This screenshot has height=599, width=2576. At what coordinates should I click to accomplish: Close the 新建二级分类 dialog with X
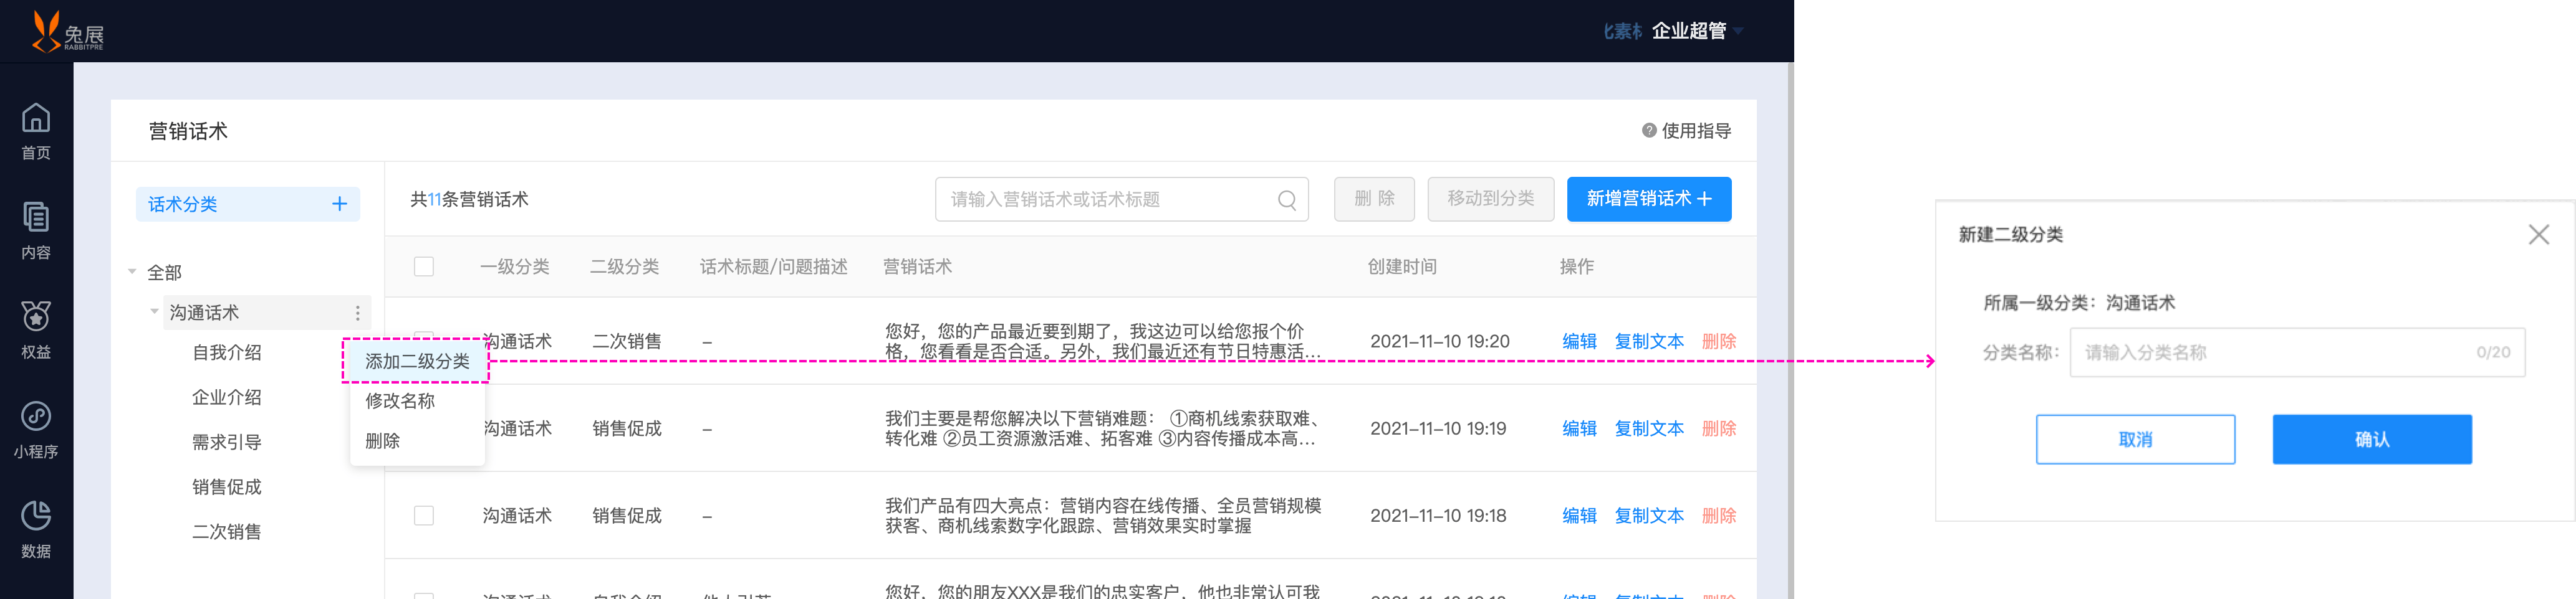coord(2538,235)
